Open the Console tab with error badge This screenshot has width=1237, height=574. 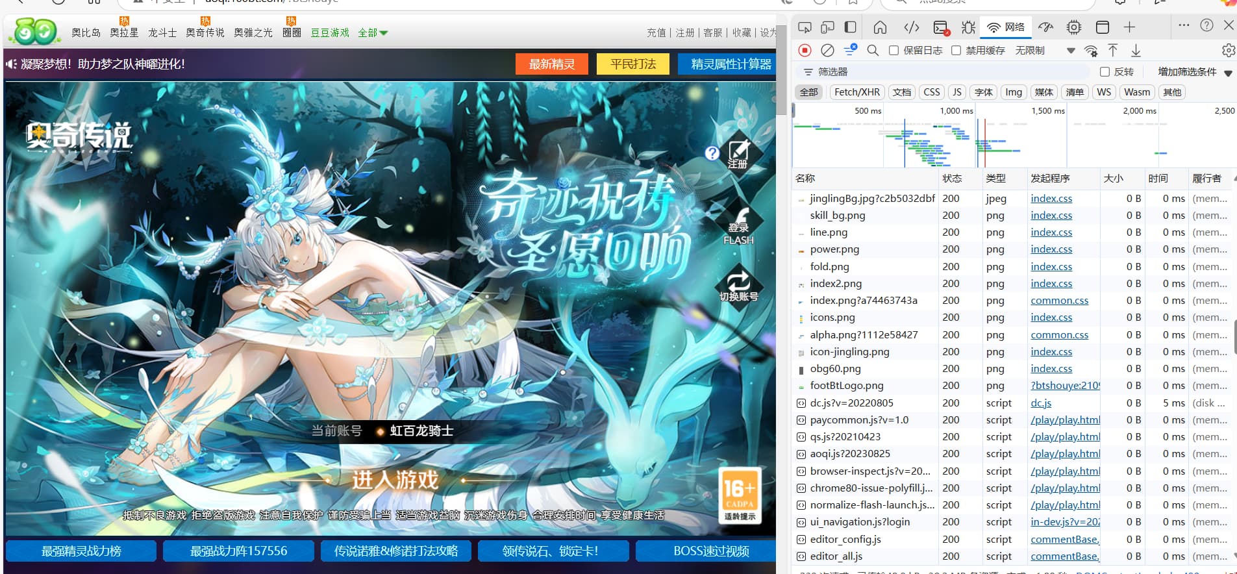[941, 27]
